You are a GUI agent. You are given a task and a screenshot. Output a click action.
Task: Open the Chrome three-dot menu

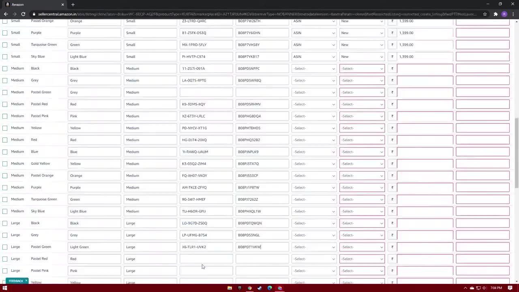(x=513, y=14)
